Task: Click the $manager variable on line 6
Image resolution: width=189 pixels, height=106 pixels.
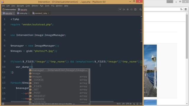Action: pyautogui.click(x=17, y=46)
